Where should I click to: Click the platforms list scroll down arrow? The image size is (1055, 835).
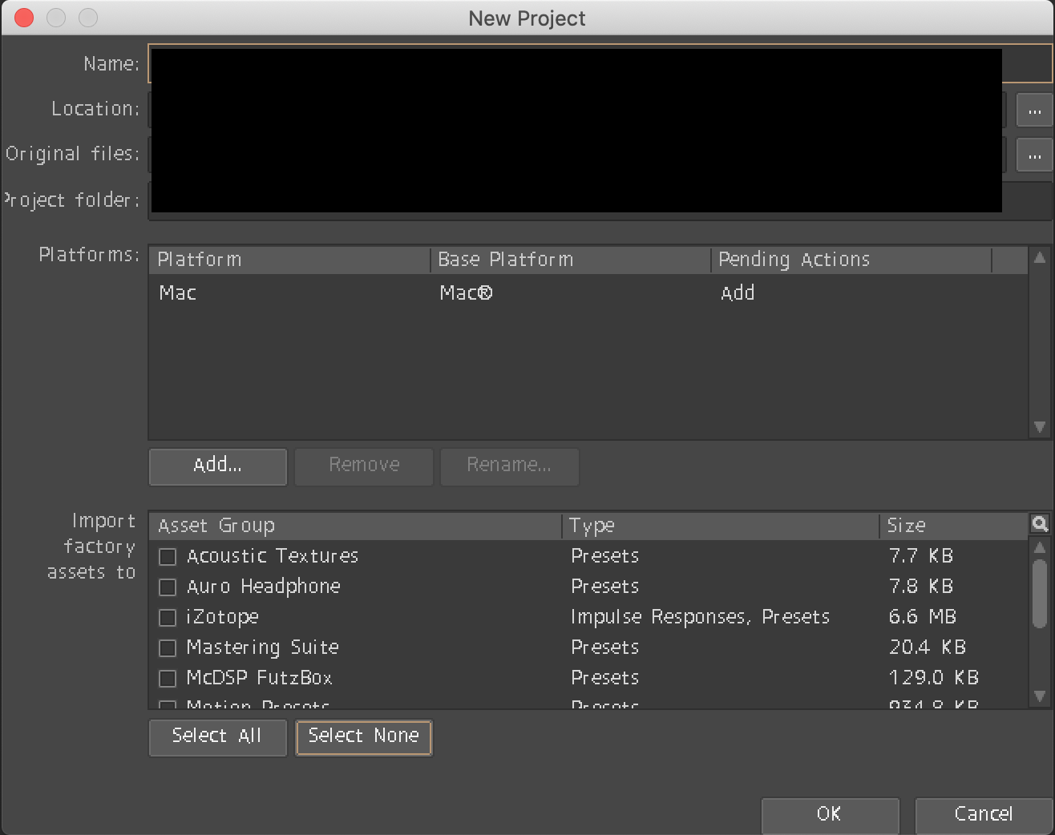(x=1040, y=427)
